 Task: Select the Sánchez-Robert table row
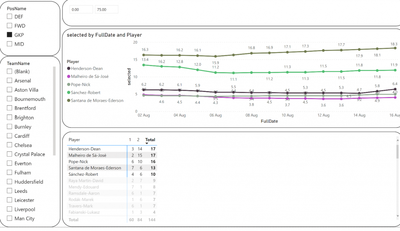point(112,174)
